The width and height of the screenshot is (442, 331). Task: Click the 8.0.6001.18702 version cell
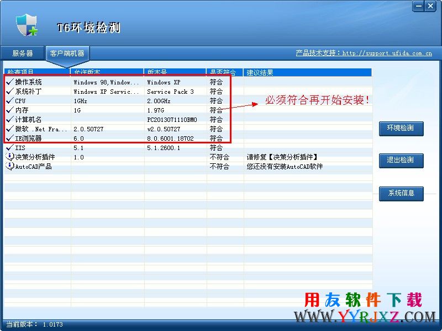pyautogui.click(x=170, y=138)
